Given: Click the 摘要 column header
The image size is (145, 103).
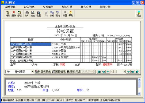Looking at the screenshot, I should coord(30,40).
